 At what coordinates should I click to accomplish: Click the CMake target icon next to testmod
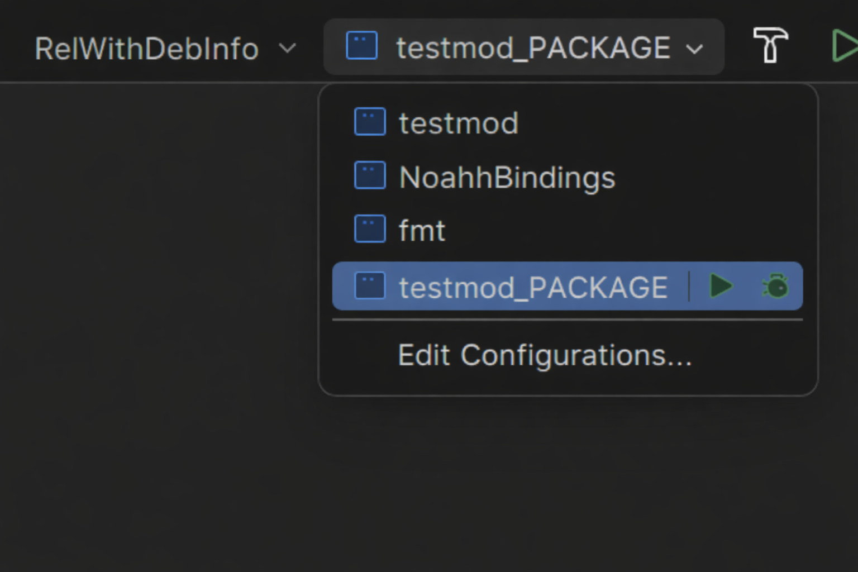[370, 121]
